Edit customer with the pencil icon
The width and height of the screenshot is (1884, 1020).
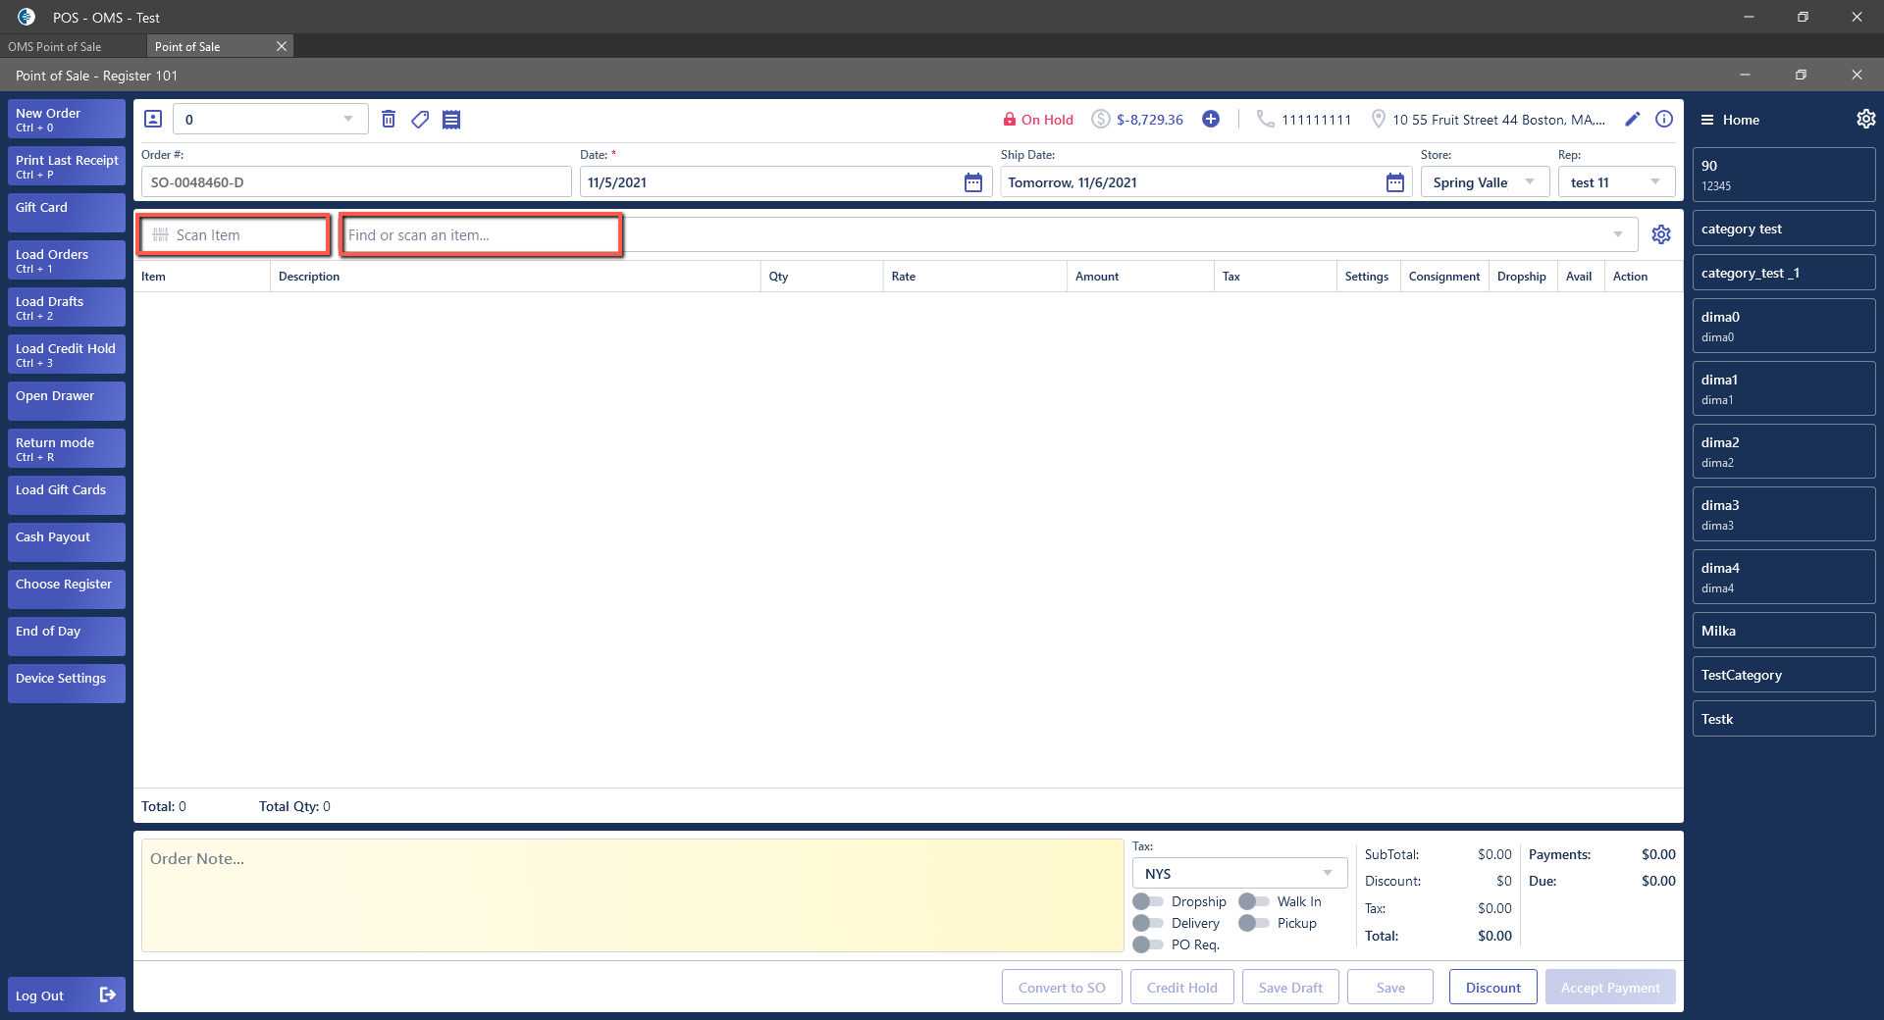coord(1633,119)
